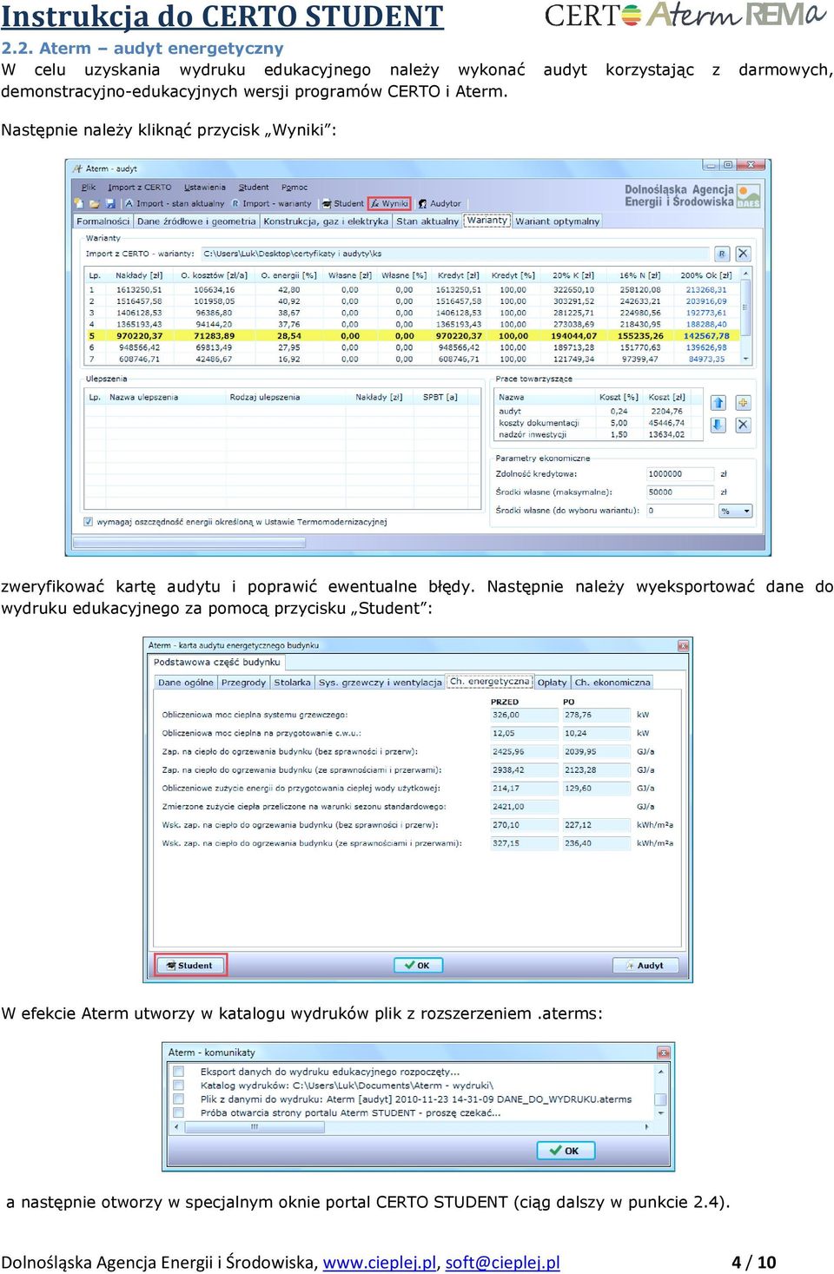
Task: Open Sys. grzewczy i wentylacja tab
Action: click(381, 683)
